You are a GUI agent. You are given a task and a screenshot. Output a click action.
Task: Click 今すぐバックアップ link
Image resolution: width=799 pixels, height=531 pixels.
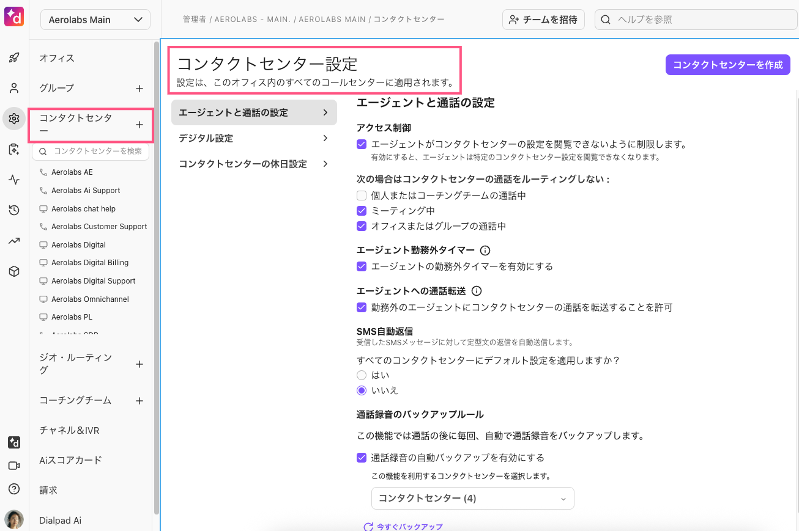click(410, 527)
